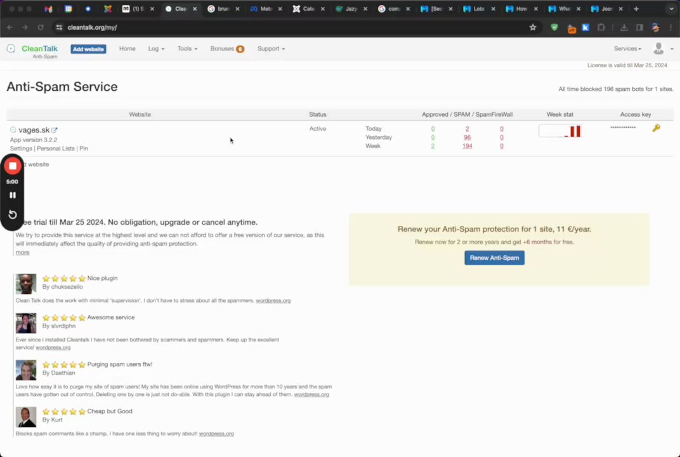Expand the Services dropdown
680x457 pixels.
tap(627, 49)
